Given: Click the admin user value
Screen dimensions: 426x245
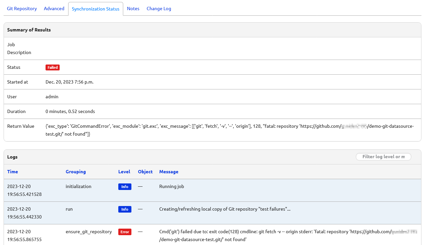Looking at the screenshot, I should pos(52,97).
